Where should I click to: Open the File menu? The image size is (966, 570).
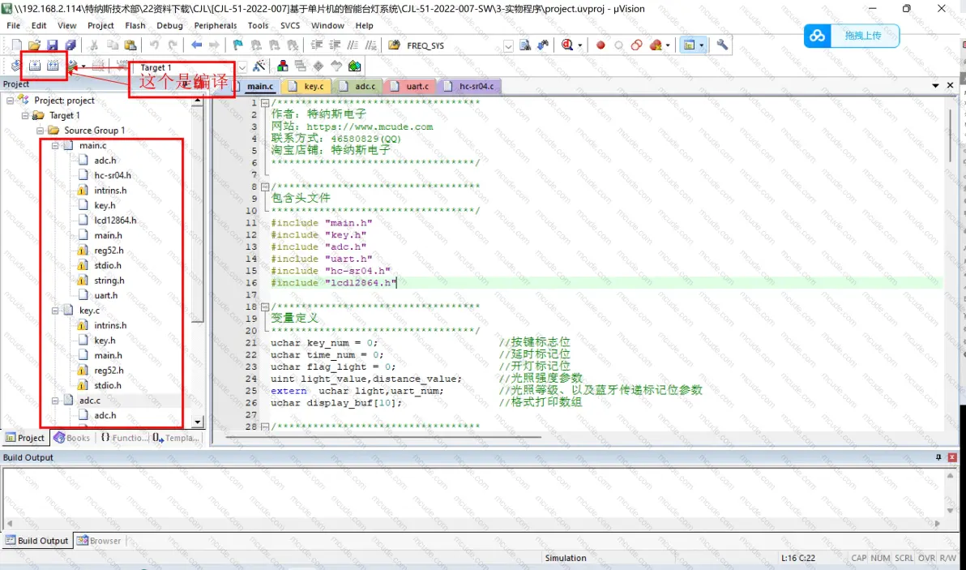(x=14, y=25)
